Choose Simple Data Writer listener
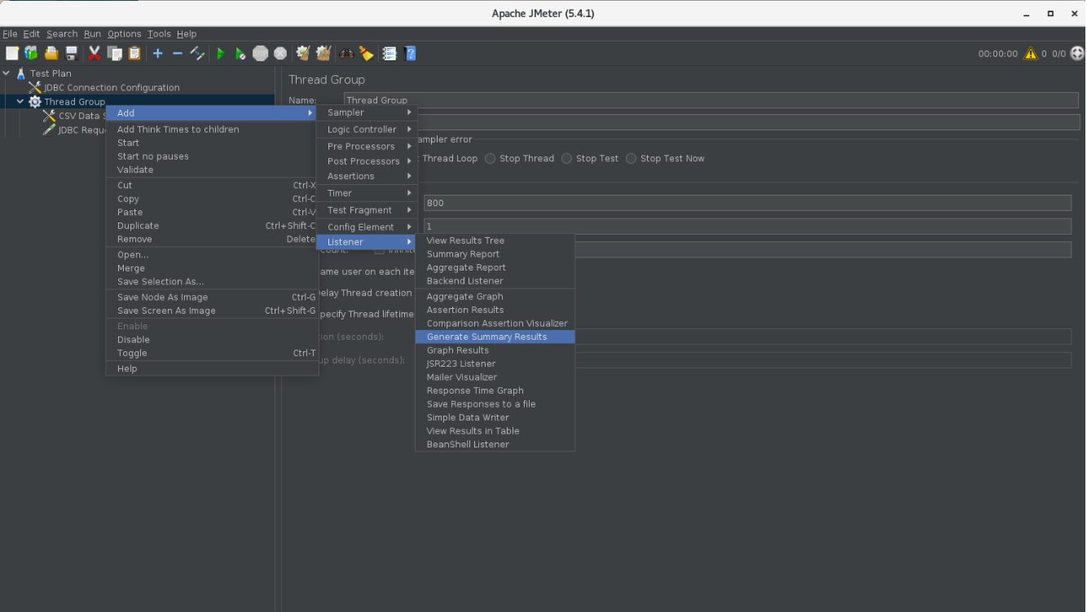1087x612 pixels. (x=495, y=417)
